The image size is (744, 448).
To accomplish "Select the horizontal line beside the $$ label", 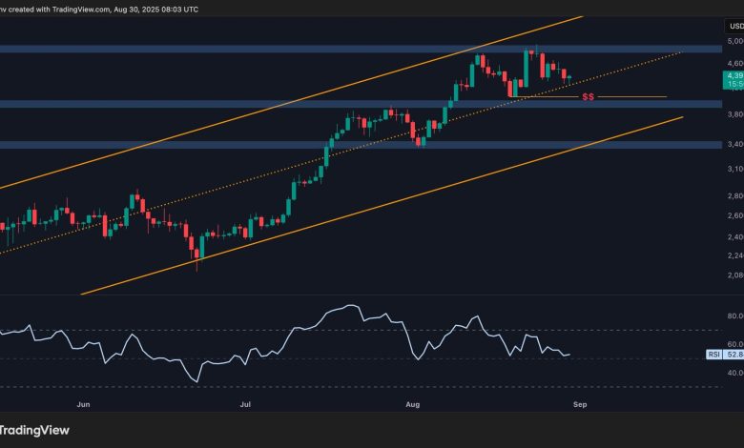I will (x=631, y=96).
